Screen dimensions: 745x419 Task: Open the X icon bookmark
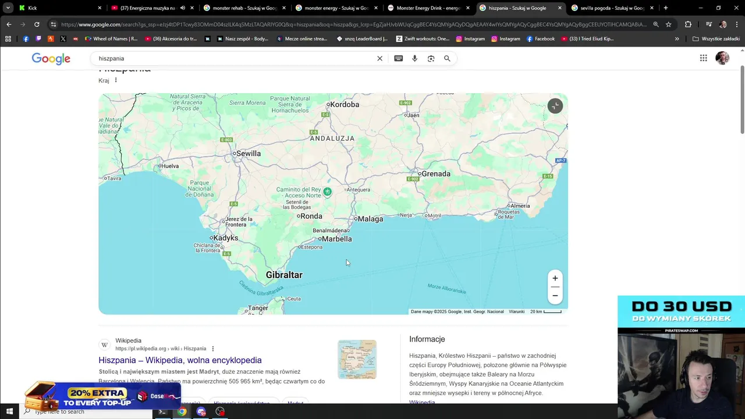point(63,38)
